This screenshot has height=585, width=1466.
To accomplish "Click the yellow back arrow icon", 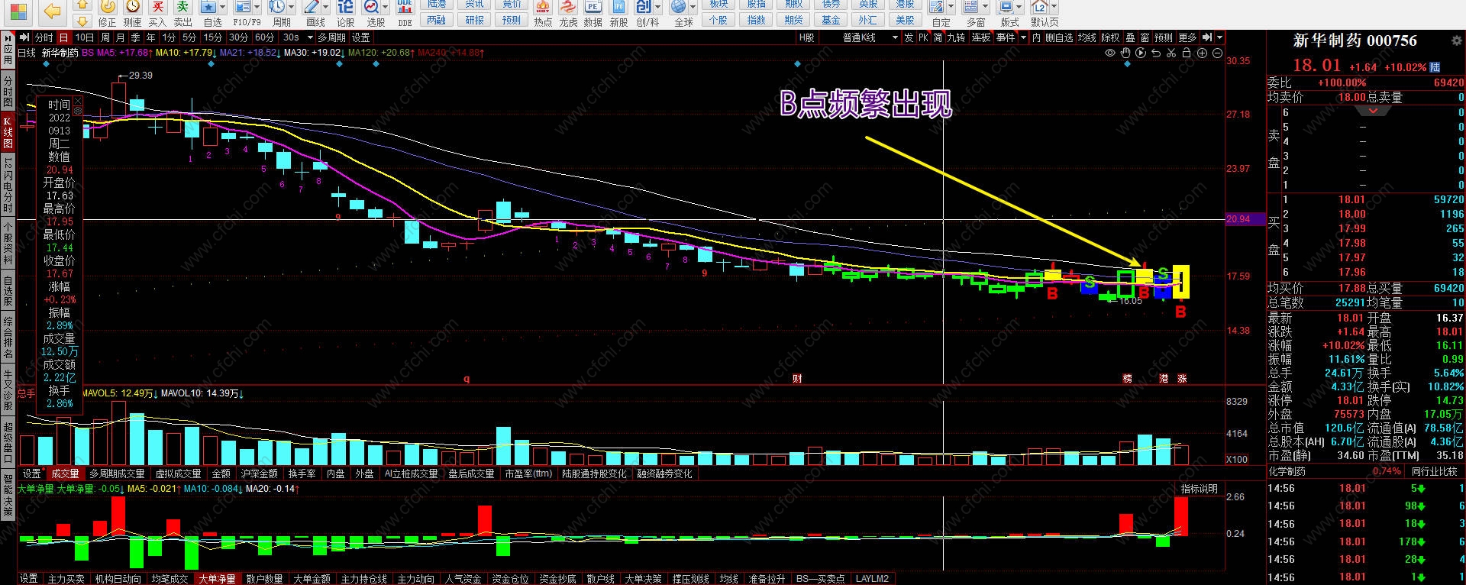I will pos(52,11).
